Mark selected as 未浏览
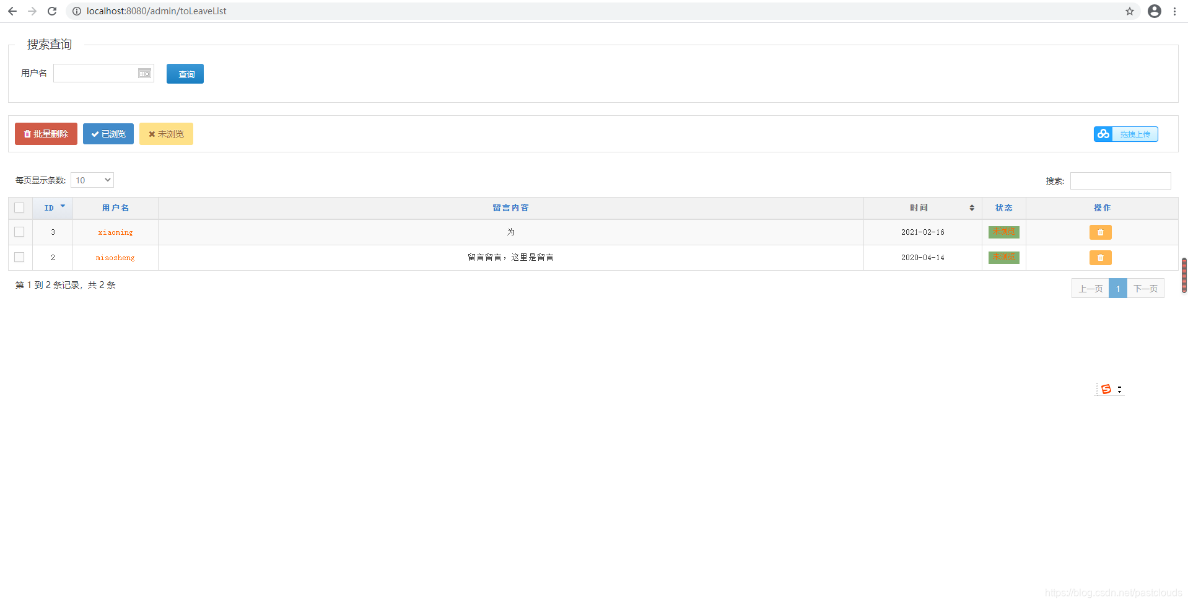 click(x=166, y=134)
